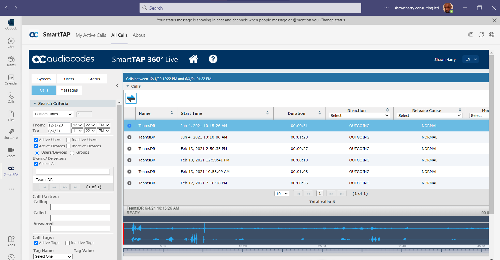Open the Direction filter dropdown
The height and width of the screenshot is (260, 500).
pos(359,115)
